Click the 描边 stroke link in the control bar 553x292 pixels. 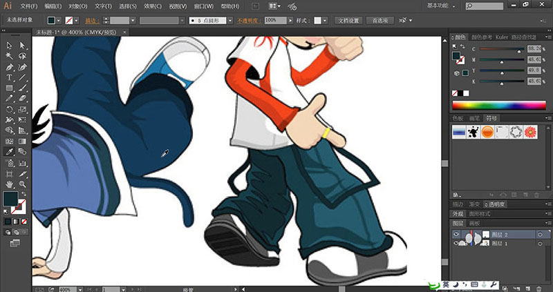92,21
